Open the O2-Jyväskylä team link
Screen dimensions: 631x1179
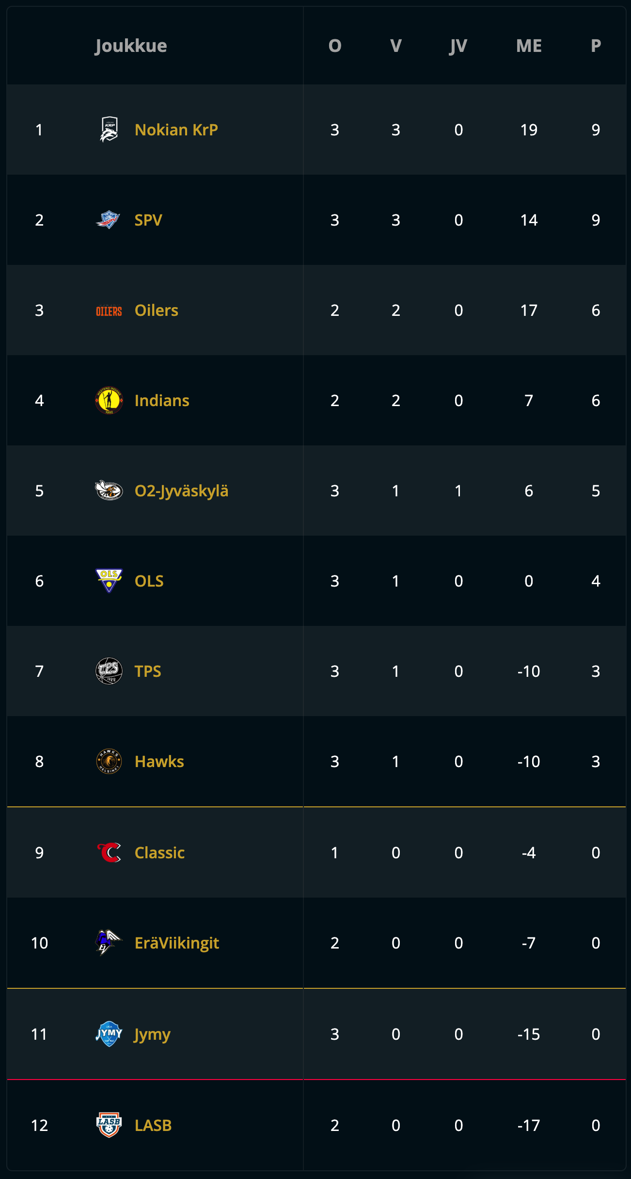click(181, 491)
